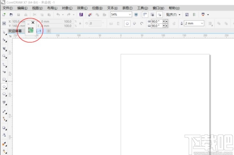Click the object origin grid icon
This screenshot has height=155, width=234.
(4, 23)
